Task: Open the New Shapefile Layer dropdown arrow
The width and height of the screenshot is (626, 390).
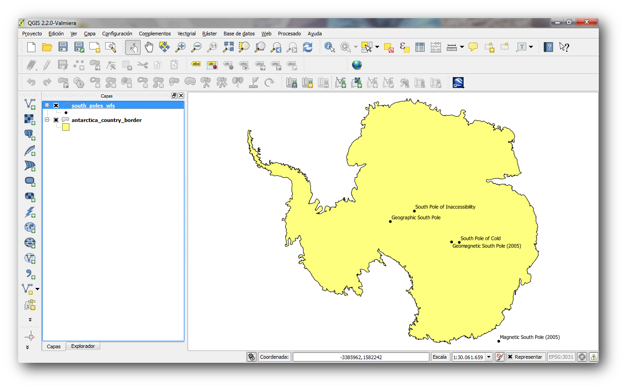Action: pyautogui.click(x=38, y=289)
